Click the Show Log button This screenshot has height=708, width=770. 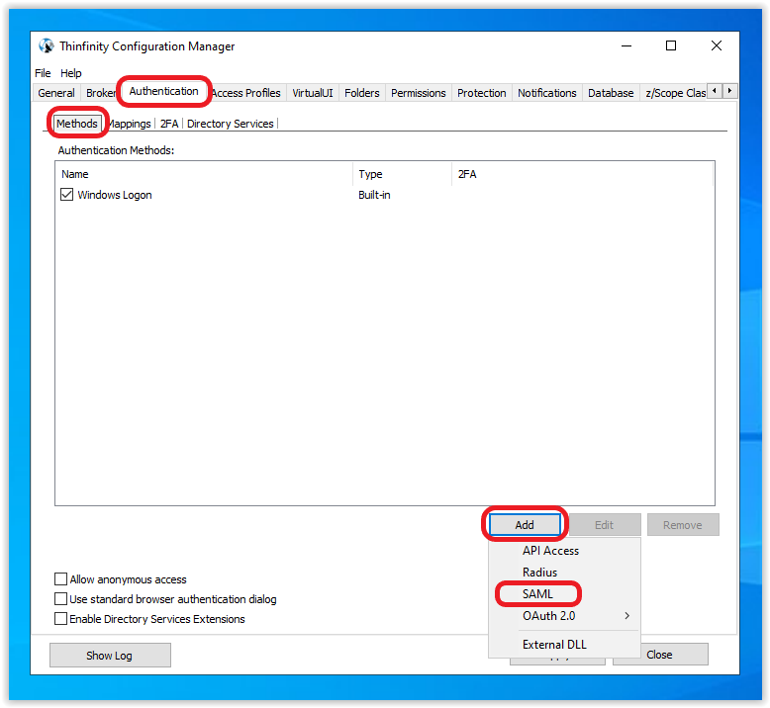110,655
